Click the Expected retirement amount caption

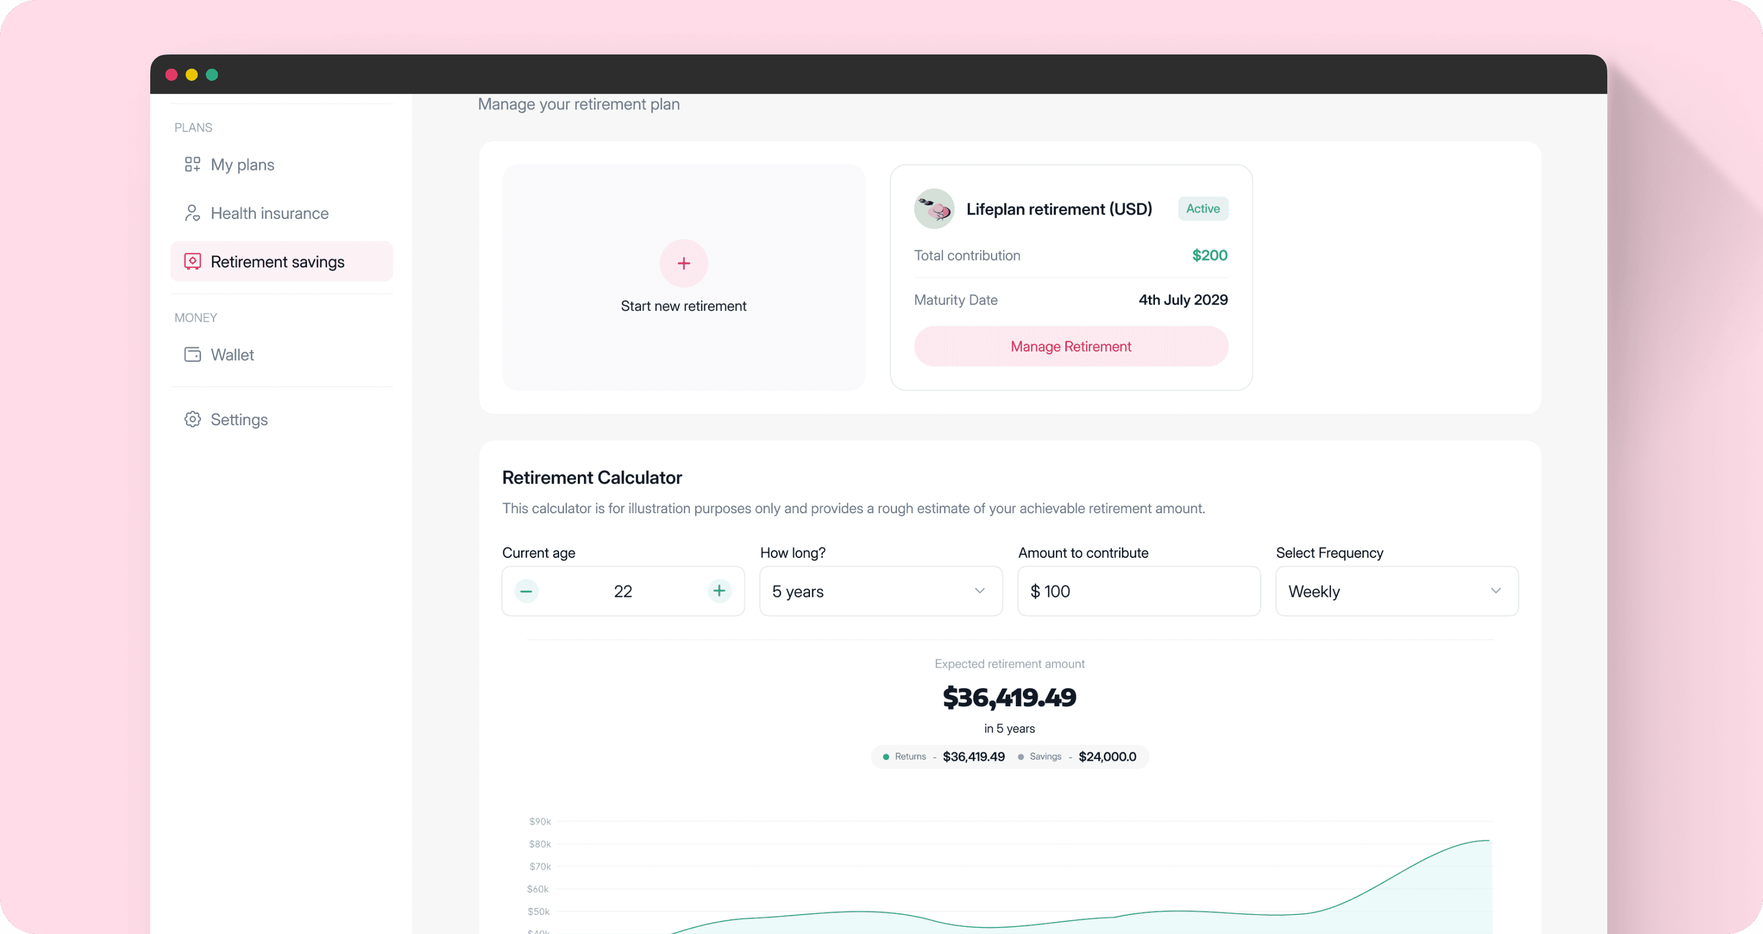point(1010,664)
